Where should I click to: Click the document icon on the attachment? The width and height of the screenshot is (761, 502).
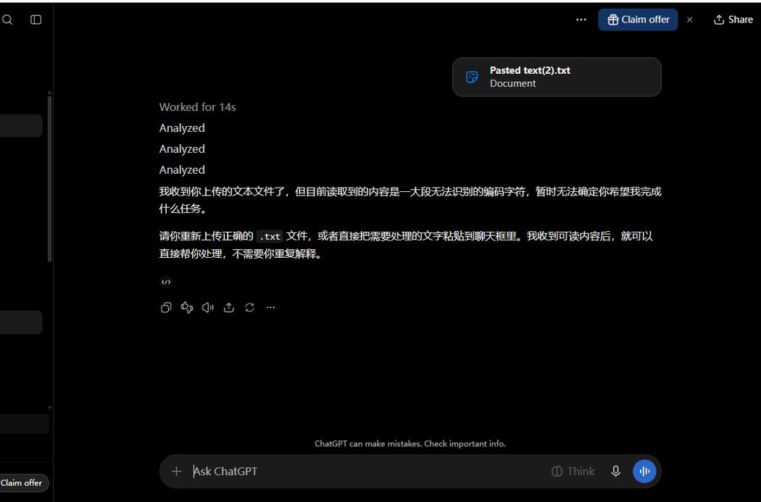(472, 77)
